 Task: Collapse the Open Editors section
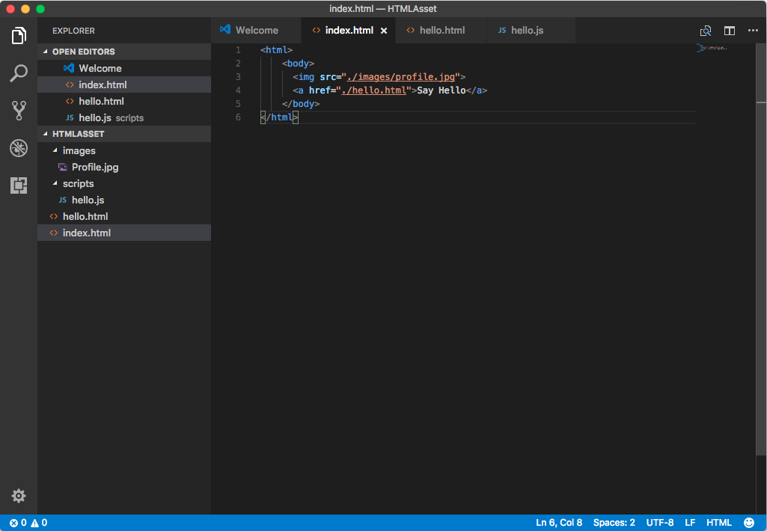click(x=46, y=52)
